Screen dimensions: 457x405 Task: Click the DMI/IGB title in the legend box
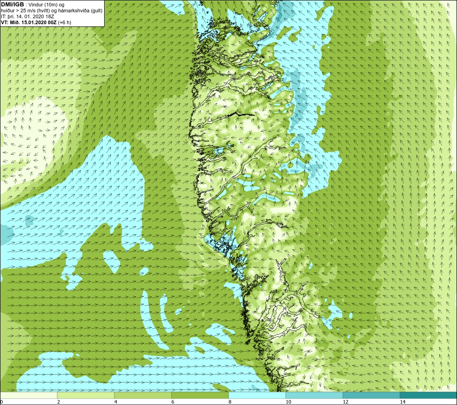[12, 5]
